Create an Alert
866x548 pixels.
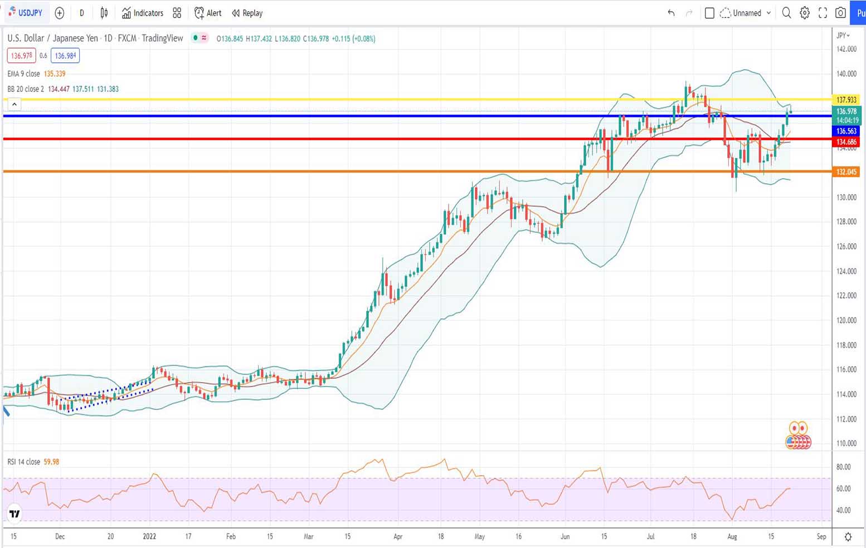click(x=208, y=13)
